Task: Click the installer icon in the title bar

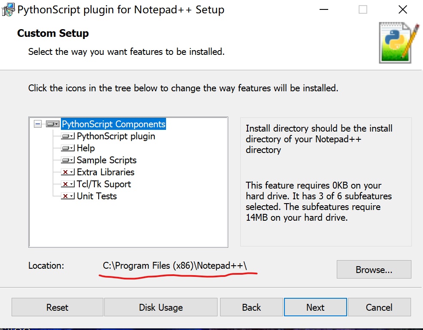Action: (x=8, y=9)
